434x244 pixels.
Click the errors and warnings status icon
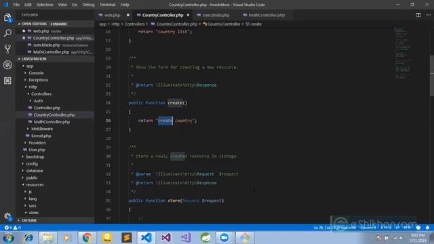pyautogui.click(x=12, y=228)
